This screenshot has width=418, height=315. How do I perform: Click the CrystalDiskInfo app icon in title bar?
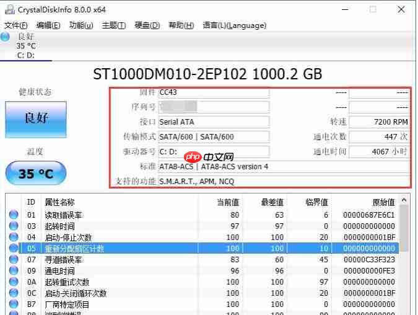point(10,9)
